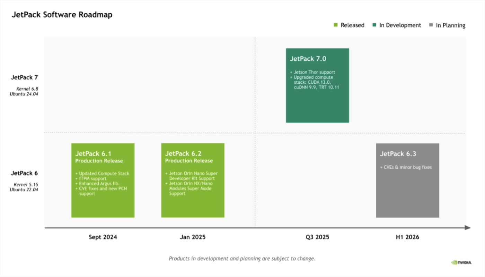Click the Kernel 5.15 label
485x277 pixels.
coord(26,185)
